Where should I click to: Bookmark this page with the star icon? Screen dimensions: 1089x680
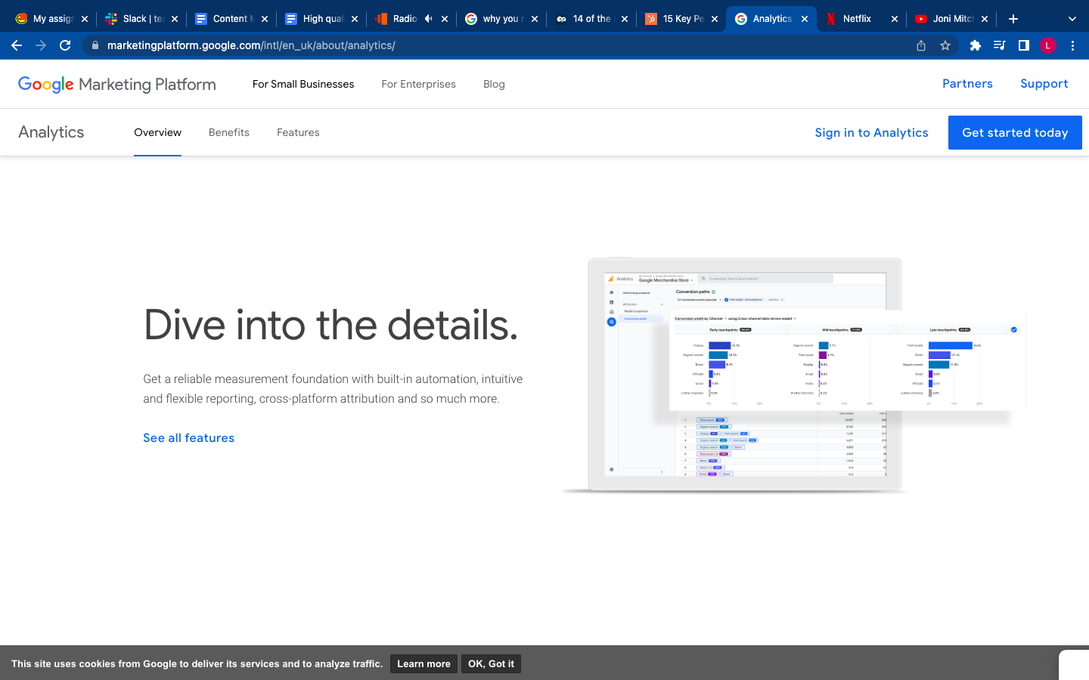tap(945, 45)
